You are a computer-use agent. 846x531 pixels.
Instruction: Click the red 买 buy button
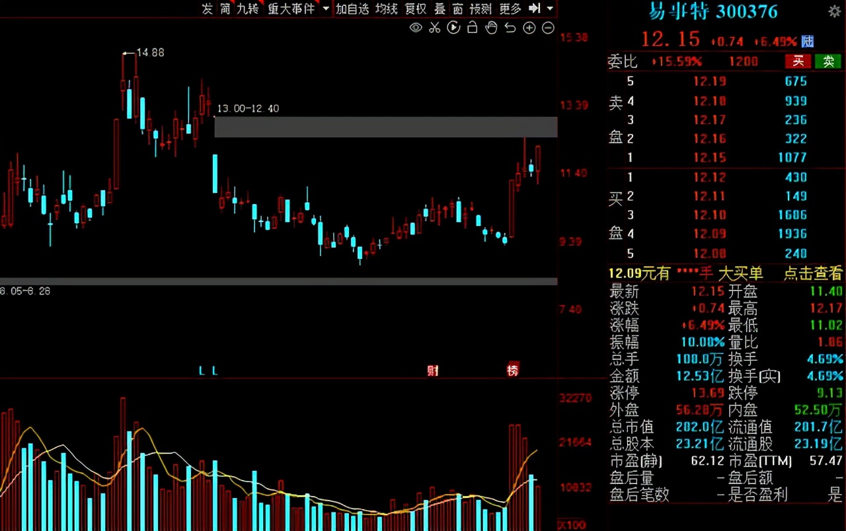(798, 61)
